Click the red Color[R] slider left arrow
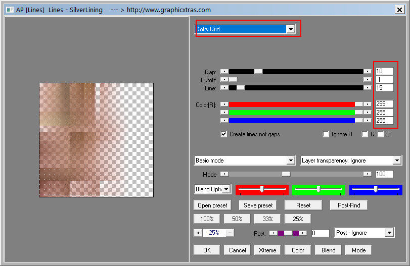 (x=224, y=104)
